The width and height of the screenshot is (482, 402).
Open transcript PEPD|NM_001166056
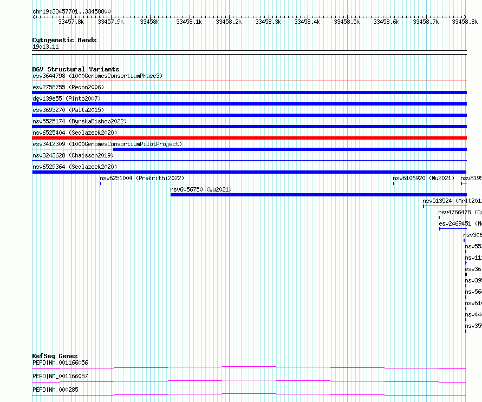pyautogui.click(x=60, y=363)
